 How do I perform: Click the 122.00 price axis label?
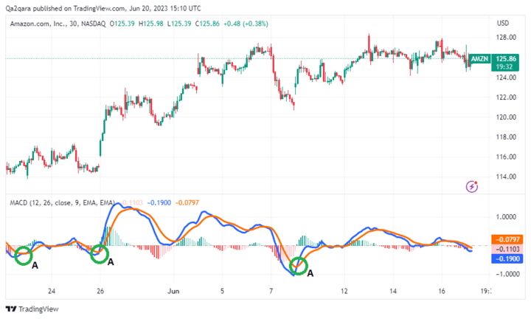[x=506, y=97]
